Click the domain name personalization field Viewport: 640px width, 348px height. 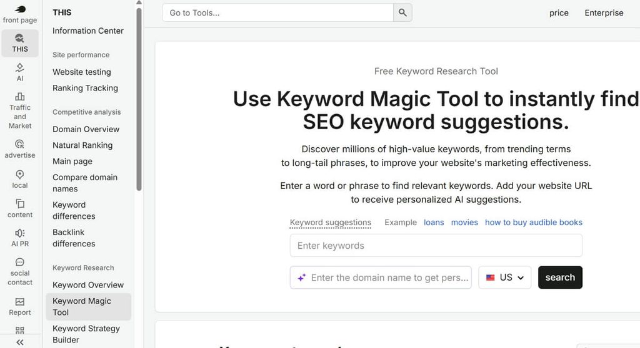(x=381, y=278)
